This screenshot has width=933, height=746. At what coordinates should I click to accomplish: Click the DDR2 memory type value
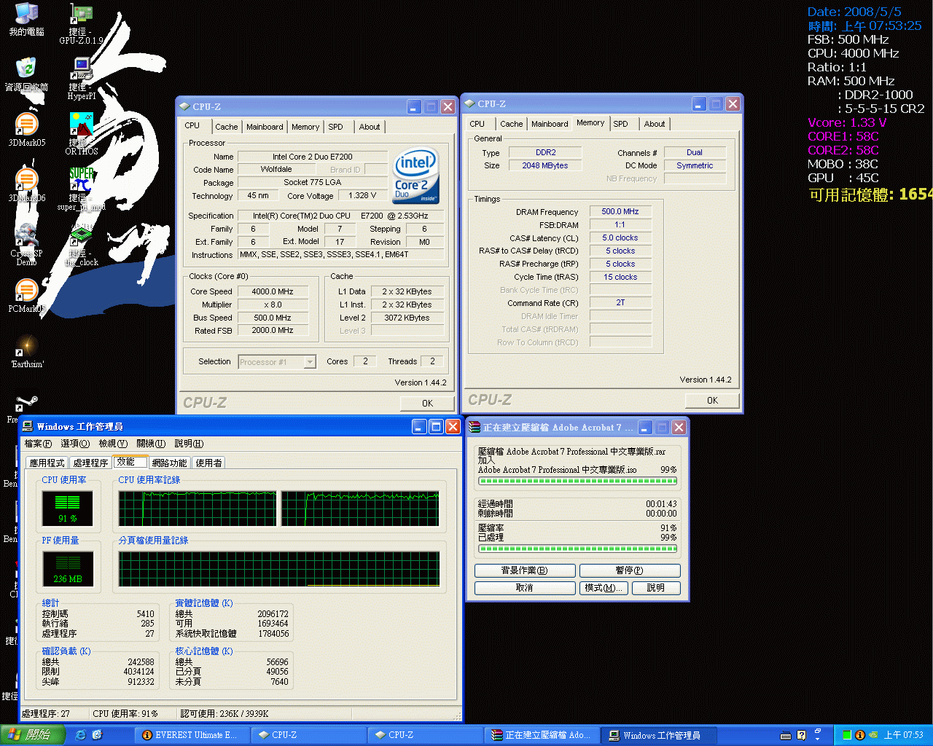(545, 152)
